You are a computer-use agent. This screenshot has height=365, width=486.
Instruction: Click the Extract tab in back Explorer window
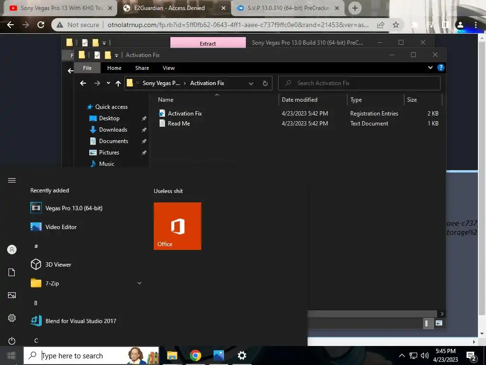point(208,43)
